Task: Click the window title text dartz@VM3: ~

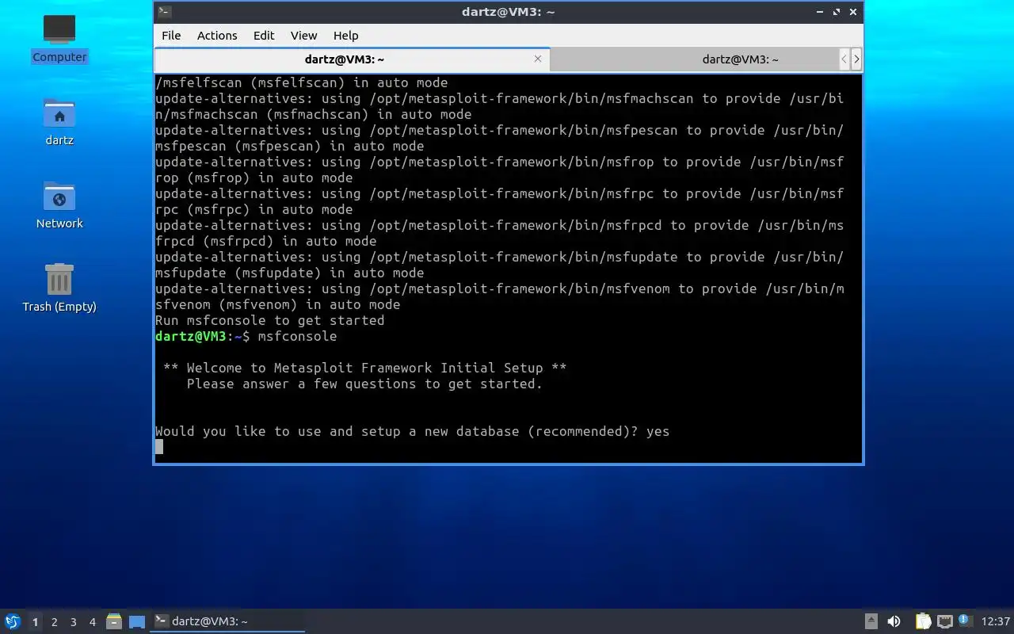Action: [508, 12]
